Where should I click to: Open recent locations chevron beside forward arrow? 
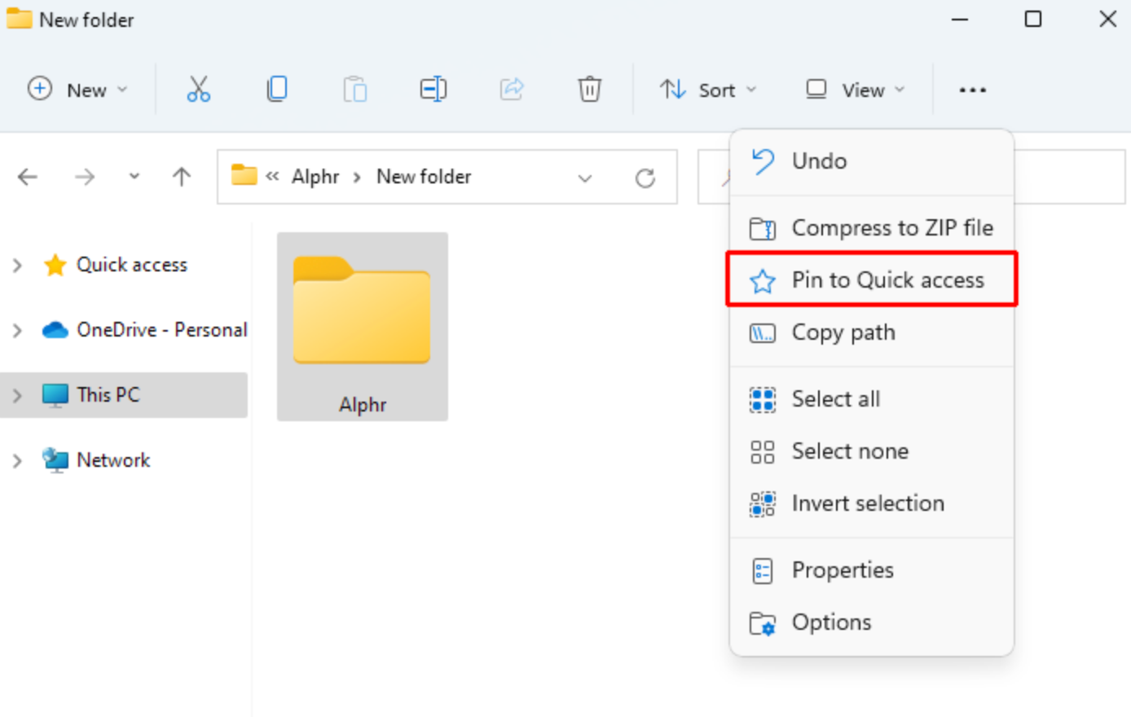[x=134, y=177]
